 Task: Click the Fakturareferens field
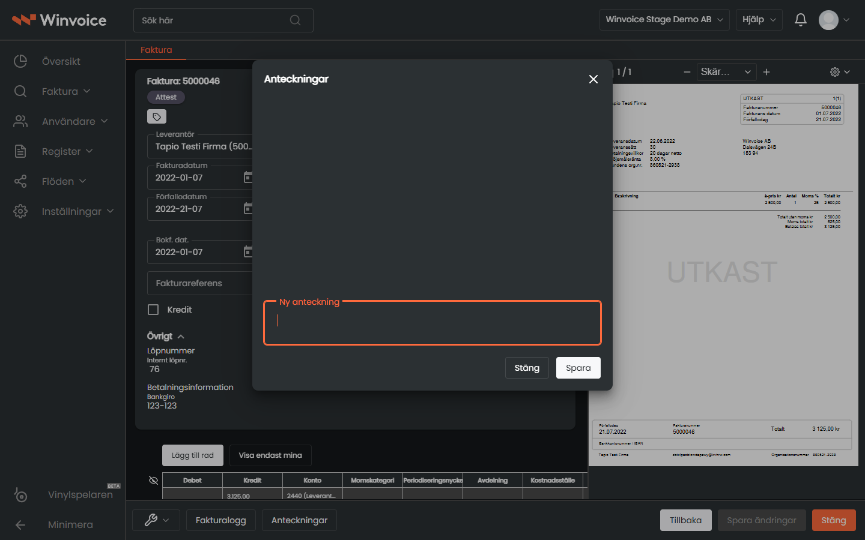199,283
